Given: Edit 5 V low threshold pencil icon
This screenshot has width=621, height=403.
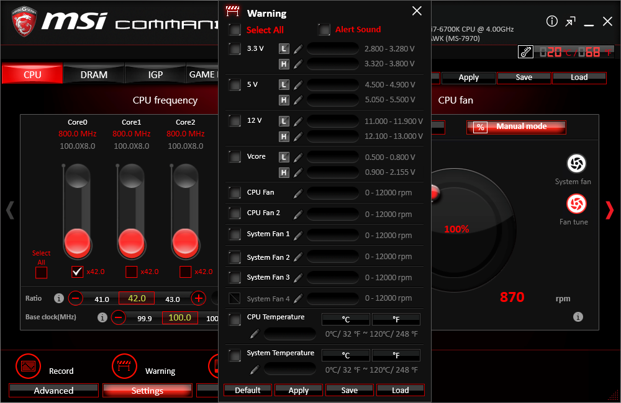Looking at the screenshot, I should click(298, 85).
